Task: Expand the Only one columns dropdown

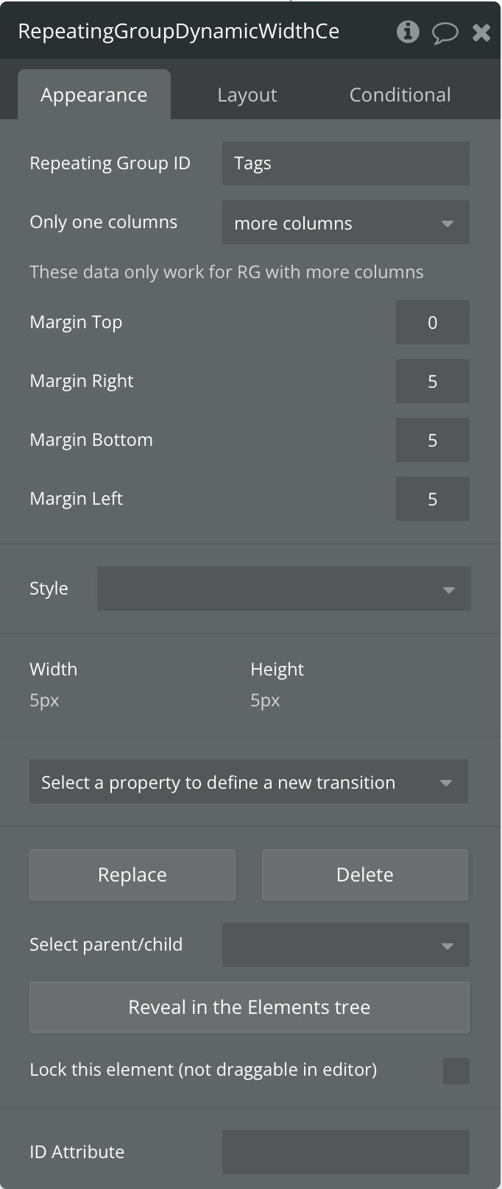Action: coord(346,222)
